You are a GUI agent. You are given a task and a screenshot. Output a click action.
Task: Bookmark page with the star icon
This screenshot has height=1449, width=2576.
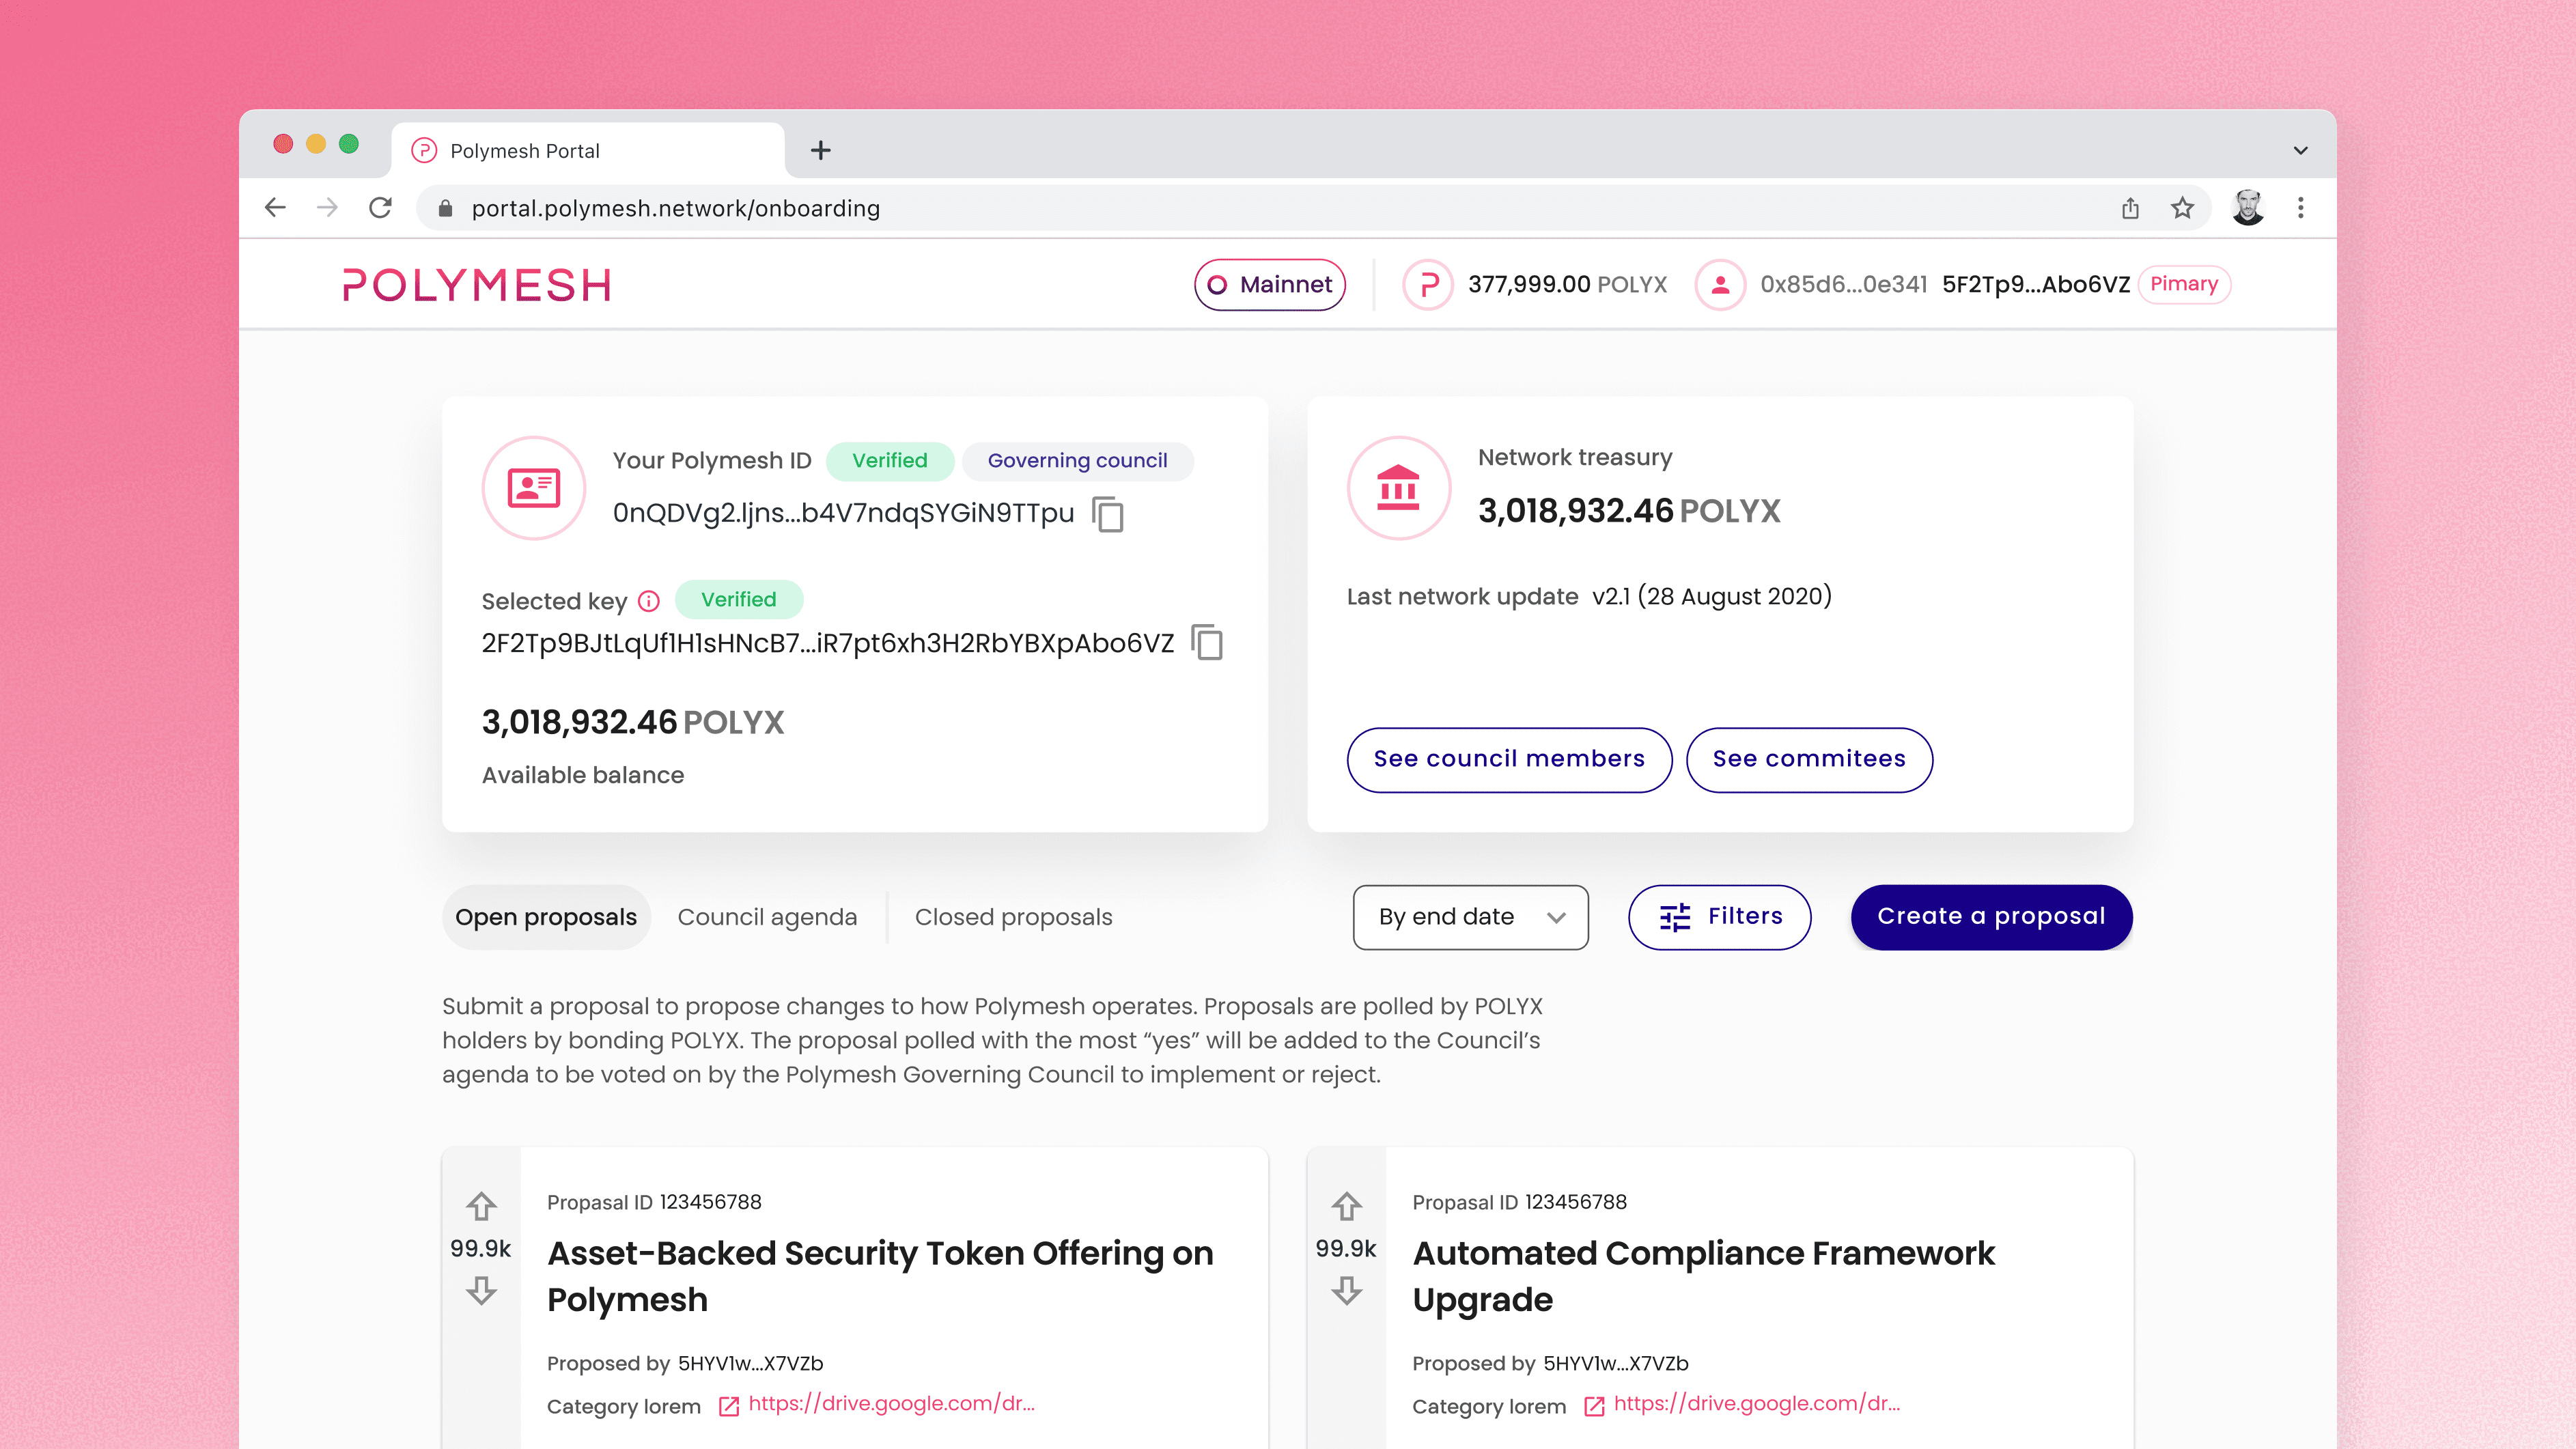pyautogui.click(x=2182, y=208)
